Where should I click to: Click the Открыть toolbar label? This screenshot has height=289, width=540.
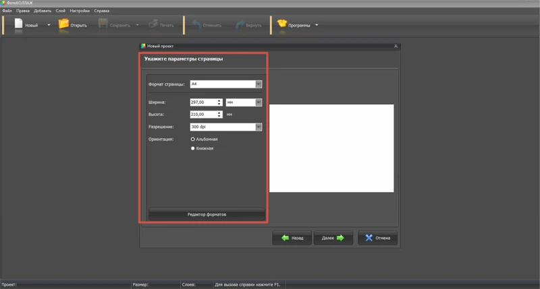pos(78,26)
